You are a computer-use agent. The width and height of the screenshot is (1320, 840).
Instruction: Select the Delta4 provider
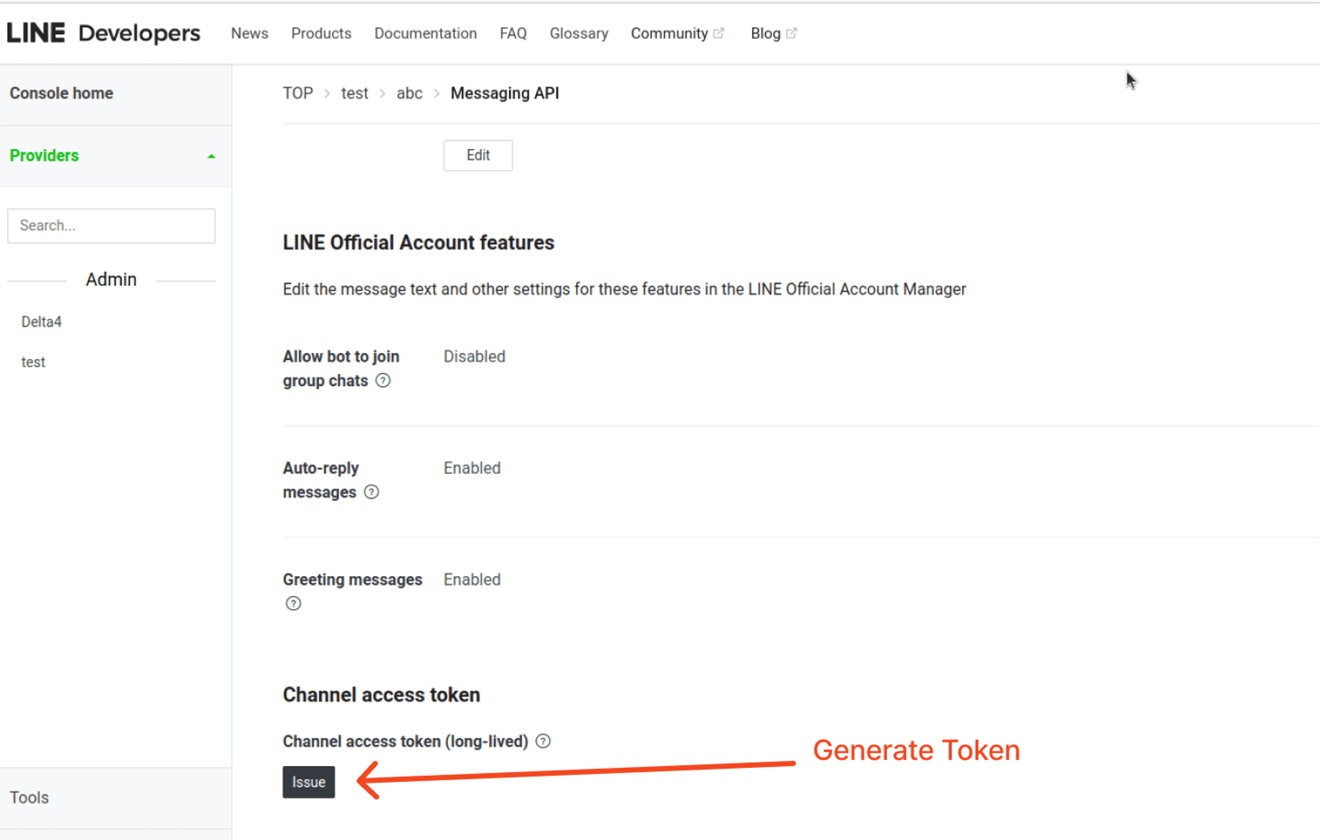[41, 321]
